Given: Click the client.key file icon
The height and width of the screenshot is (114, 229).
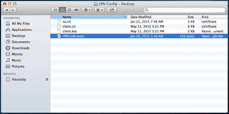Looking at the screenshot, I should click(59, 31).
